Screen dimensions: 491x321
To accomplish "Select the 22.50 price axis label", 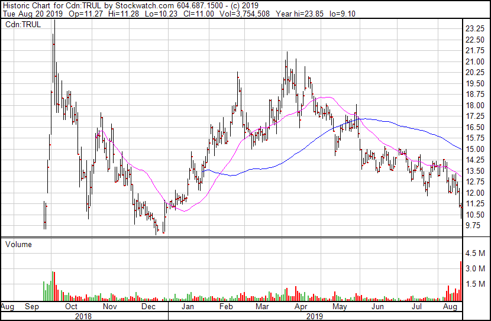I will (x=475, y=40).
